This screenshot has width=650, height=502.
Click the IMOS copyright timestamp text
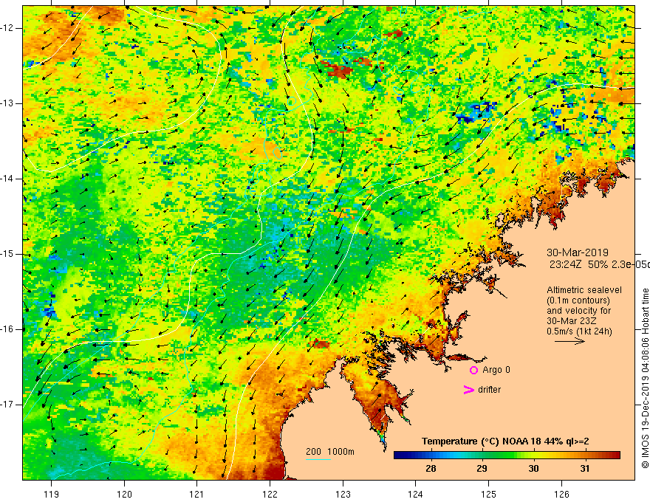(x=645, y=379)
